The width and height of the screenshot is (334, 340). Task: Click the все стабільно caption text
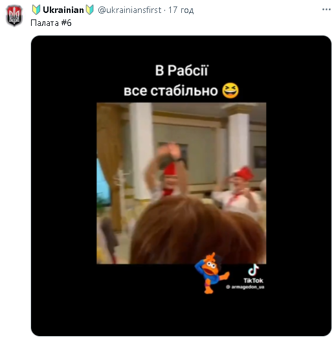(171, 91)
